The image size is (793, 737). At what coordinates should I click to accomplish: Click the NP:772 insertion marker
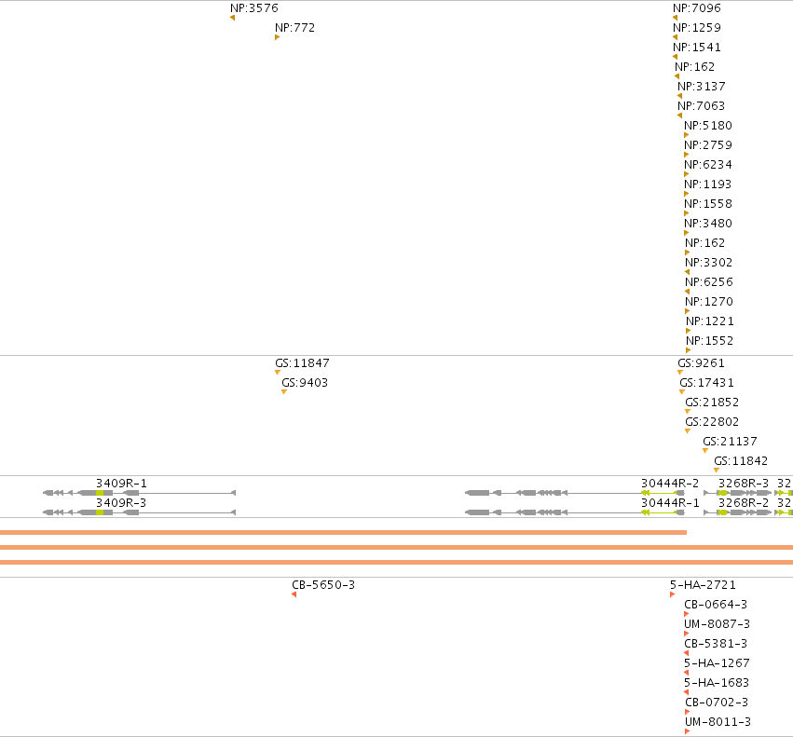click(277, 37)
